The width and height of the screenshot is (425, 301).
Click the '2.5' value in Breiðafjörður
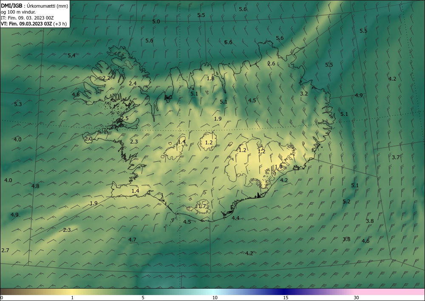(125, 118)
